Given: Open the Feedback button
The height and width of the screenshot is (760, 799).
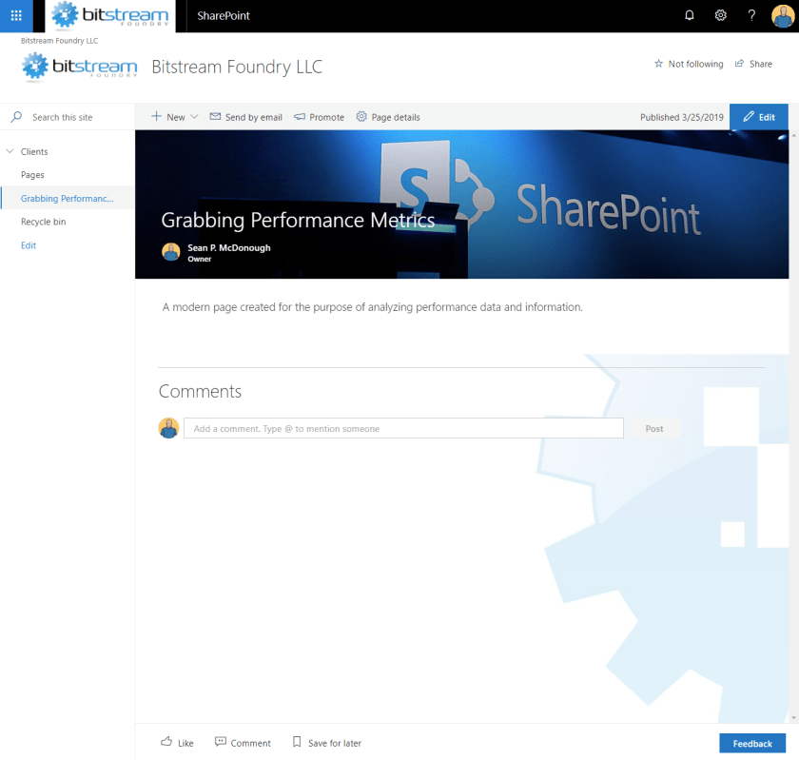Looking at the screenshot, I should (x=752, y=743).
